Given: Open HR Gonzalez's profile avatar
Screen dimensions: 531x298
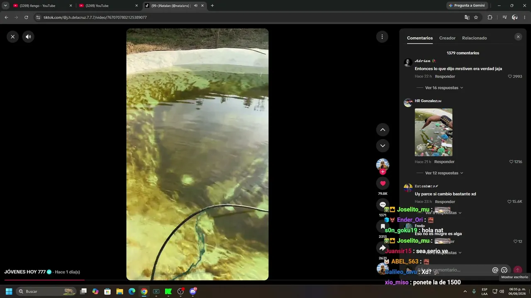Looking at the screenshot, I should (x=408, y=103).
